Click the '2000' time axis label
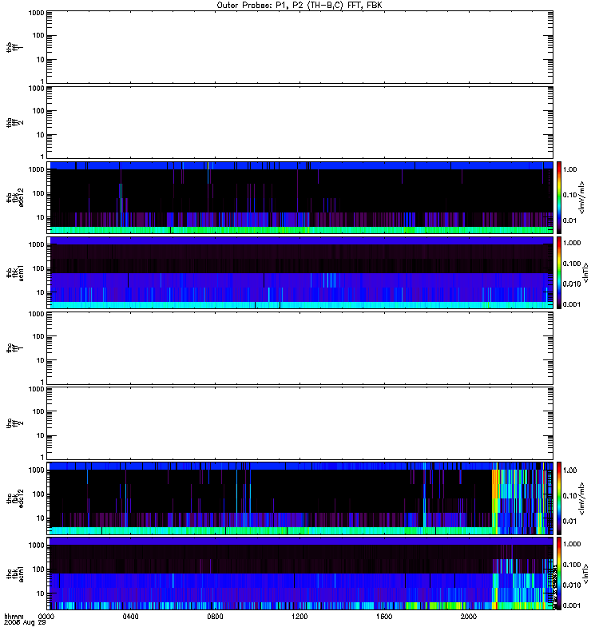The height and width of the screenshot is (639, 599). pos(469,617)
